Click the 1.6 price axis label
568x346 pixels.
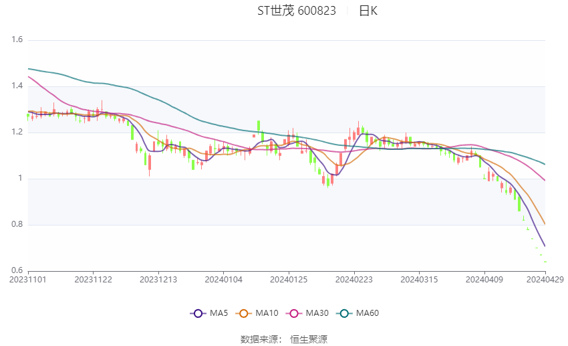pyautogui.click(x=17, y=39)
